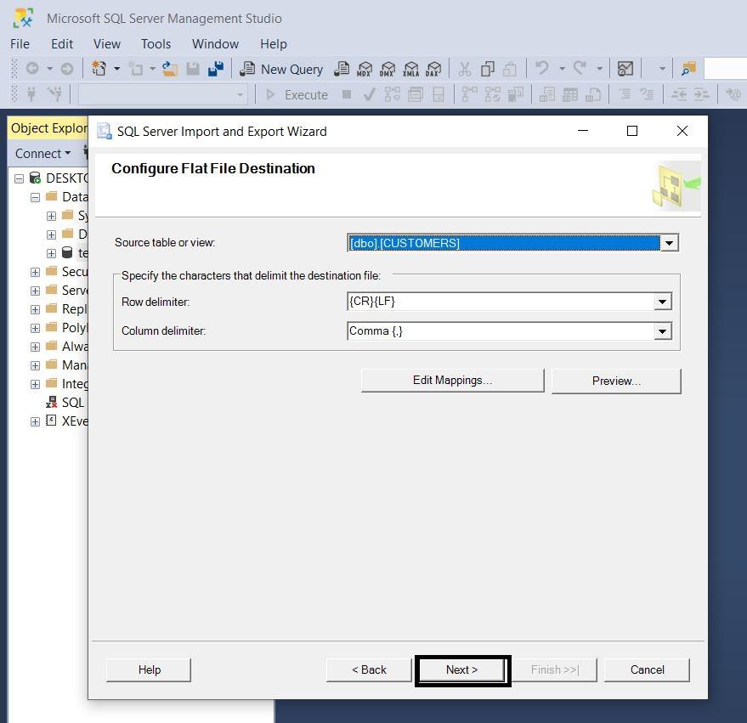The image size is (747, 723).
Task: Open the Activity Monitor icon
Action: 625,69
